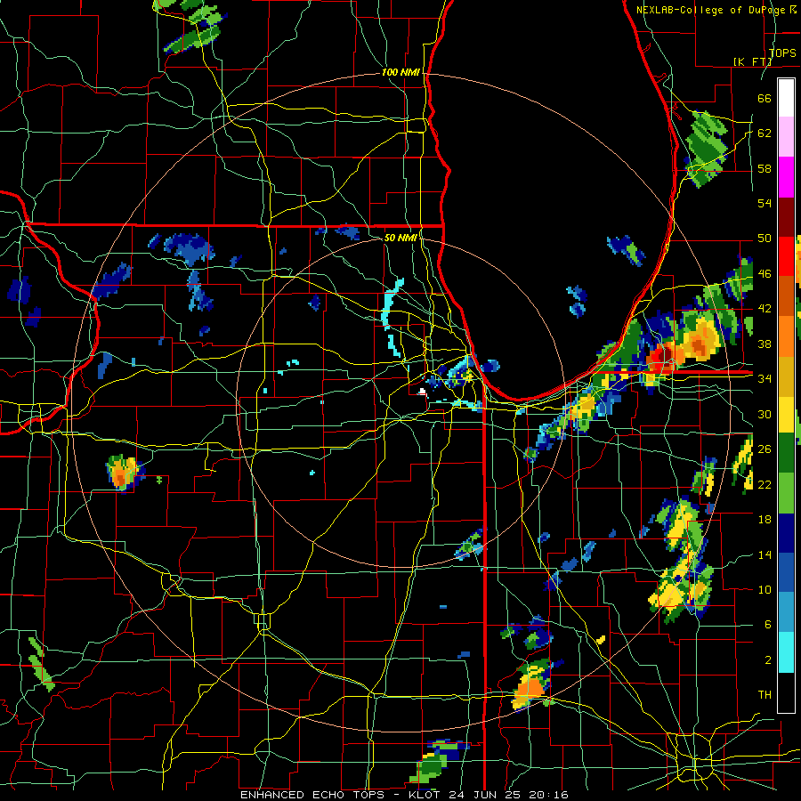This screenshot has width=801, height=801.
Task: Select the cyan legend swatch
Action: click(x=786, y=651)
